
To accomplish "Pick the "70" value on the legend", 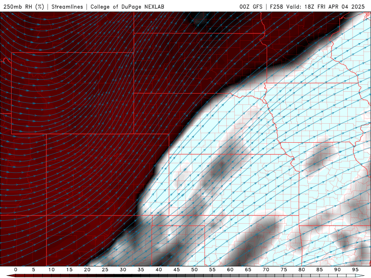I will pos(266,270).
